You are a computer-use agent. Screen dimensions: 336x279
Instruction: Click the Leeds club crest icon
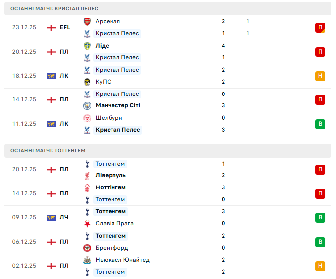(x=87, y=46)
